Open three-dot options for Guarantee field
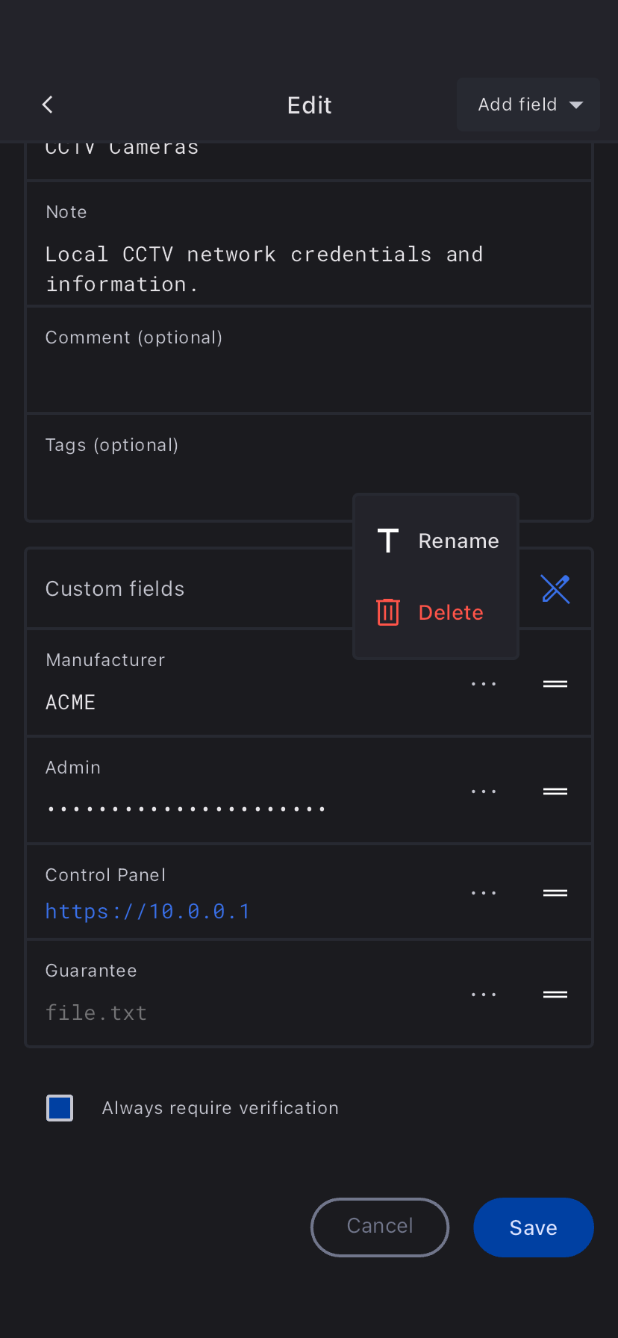This screenshot has width=618, height=1338. pos(484,995)
